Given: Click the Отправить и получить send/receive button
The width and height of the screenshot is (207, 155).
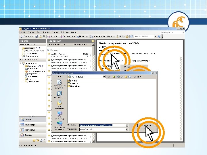Looking at the screenshot, I should (x=101, y=36).
